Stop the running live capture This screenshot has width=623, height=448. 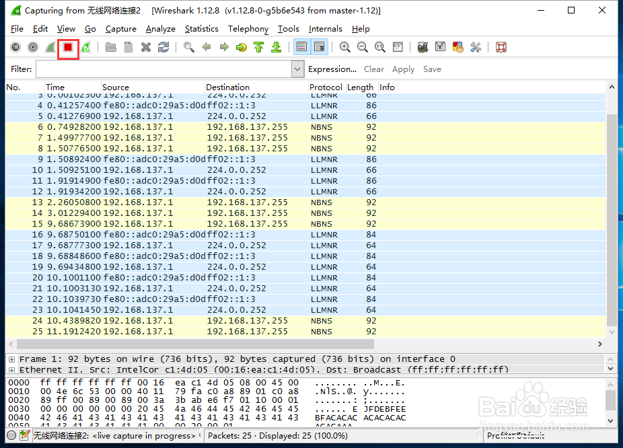click(68, 48)
